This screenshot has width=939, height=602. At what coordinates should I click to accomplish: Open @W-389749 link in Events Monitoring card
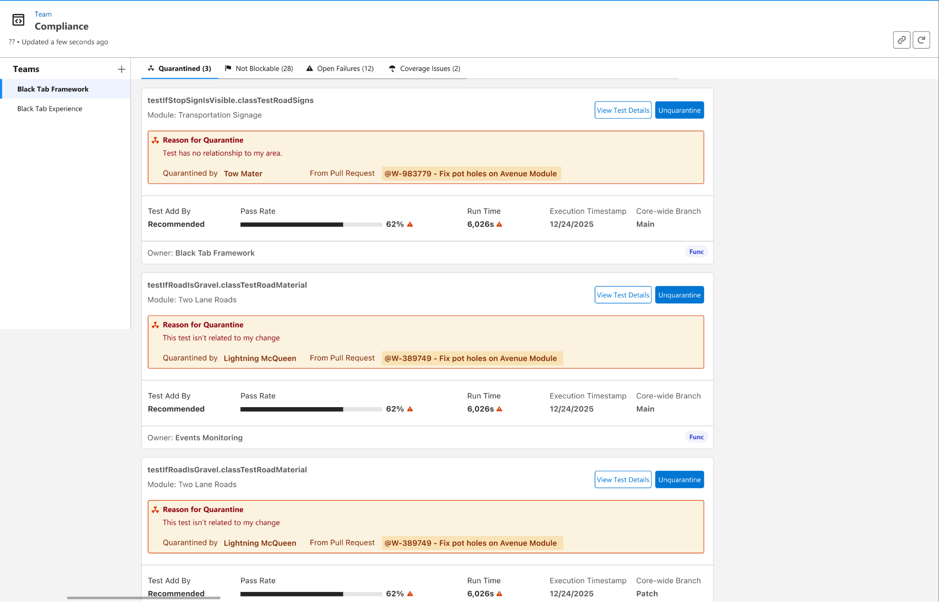pyautogui.click(x=472, y=358)
